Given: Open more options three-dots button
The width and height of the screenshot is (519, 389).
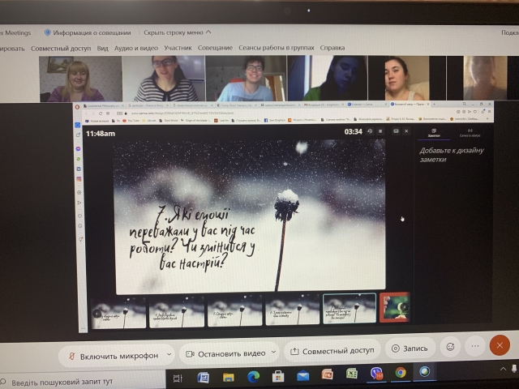Looking at the screenshot, I should 475,346.
